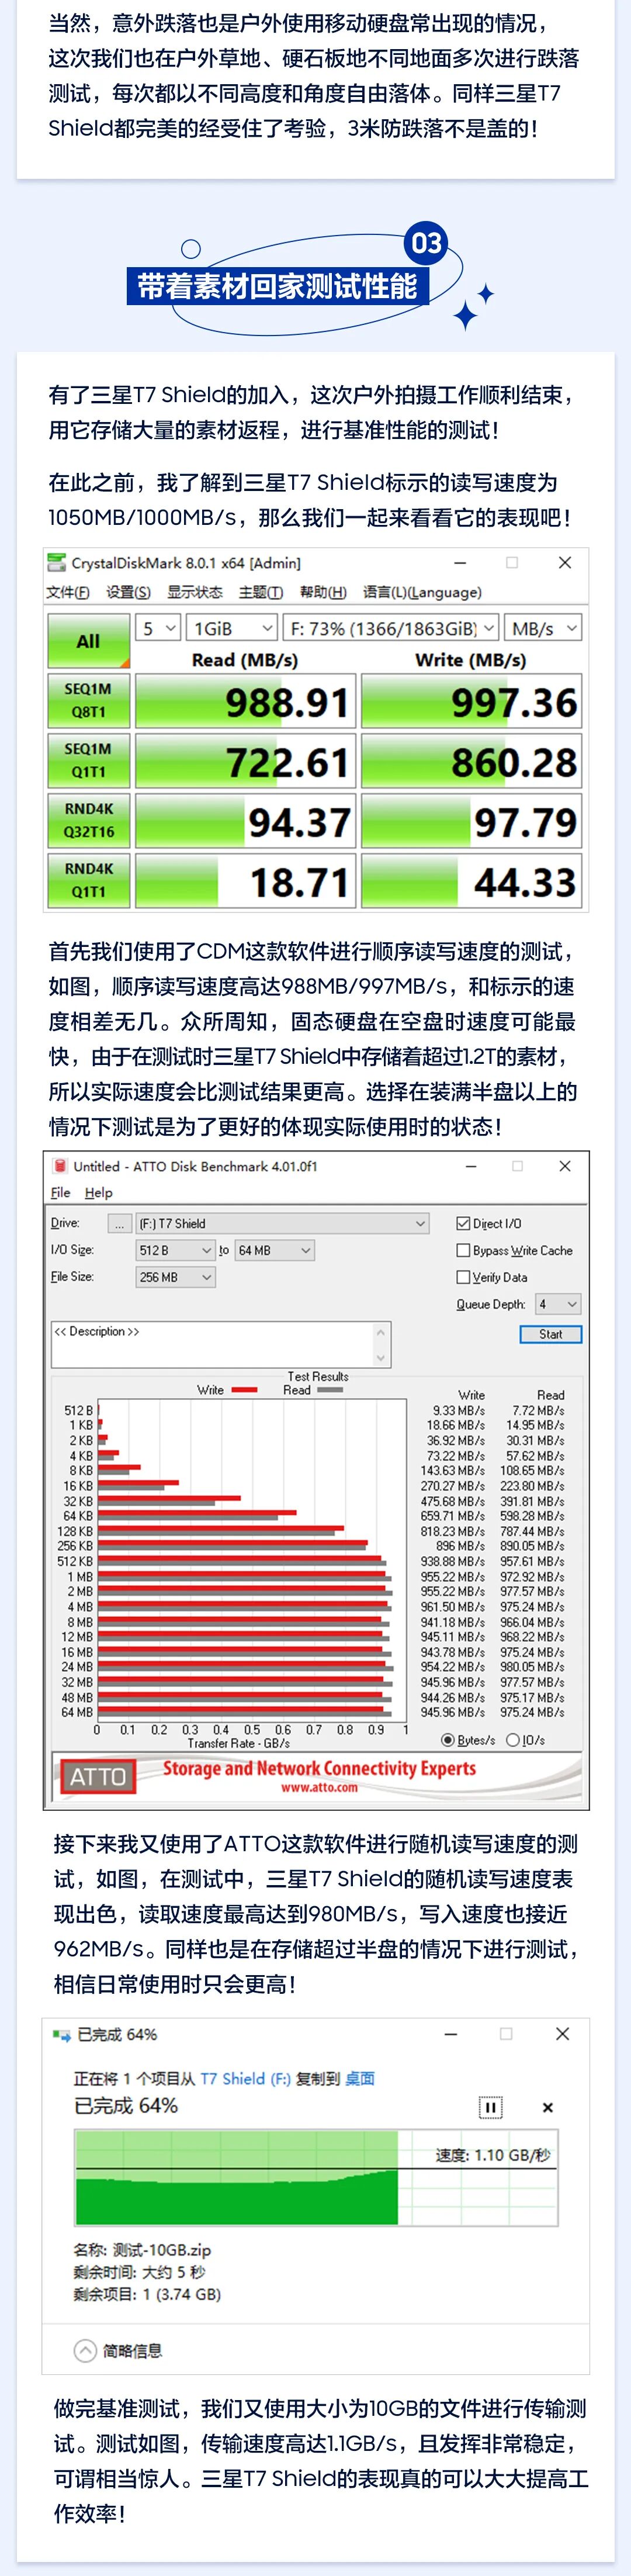The width and height of the screenshot is (631, 2576).
Task: Run the SEQ1M Q8T1 test
Action: pos(88,700)
